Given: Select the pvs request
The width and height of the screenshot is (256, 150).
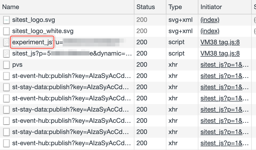Looking at the screenshot, I should pyautogui.click(x=17, y=65).
